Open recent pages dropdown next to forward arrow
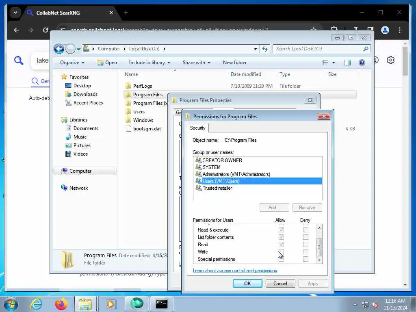This screenshot has height=312, width=416. 78,49
